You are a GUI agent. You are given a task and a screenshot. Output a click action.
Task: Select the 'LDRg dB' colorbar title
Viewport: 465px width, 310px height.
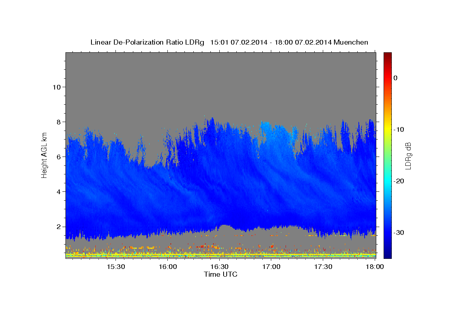408,155
